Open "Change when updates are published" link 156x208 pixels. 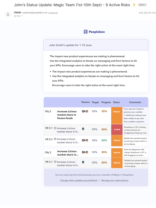(x=79, y=180)
